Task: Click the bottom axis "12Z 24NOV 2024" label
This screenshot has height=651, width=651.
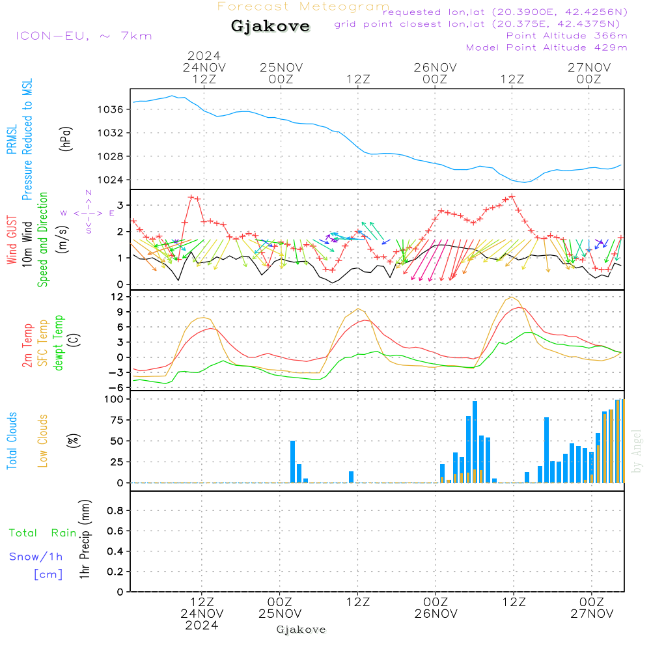Action: tap(202, 614)
